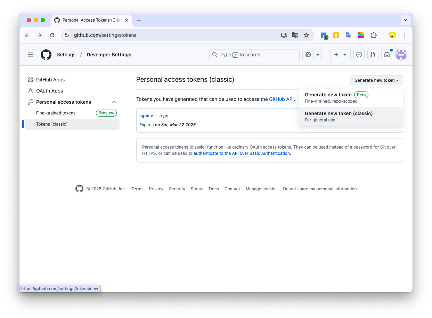
Task: Open authenticate to the API over Basic Authentication link
Action: pyautogui.click(x=242, y=153)
